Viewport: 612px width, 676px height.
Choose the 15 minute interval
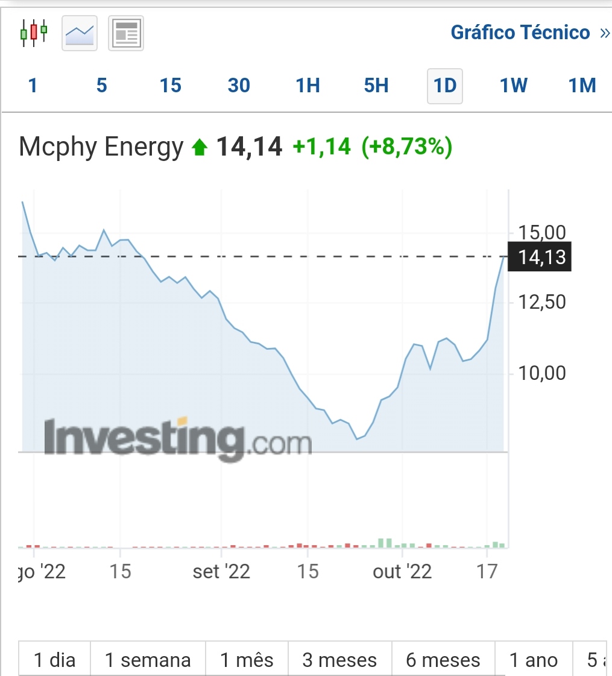tap(170, 86)
